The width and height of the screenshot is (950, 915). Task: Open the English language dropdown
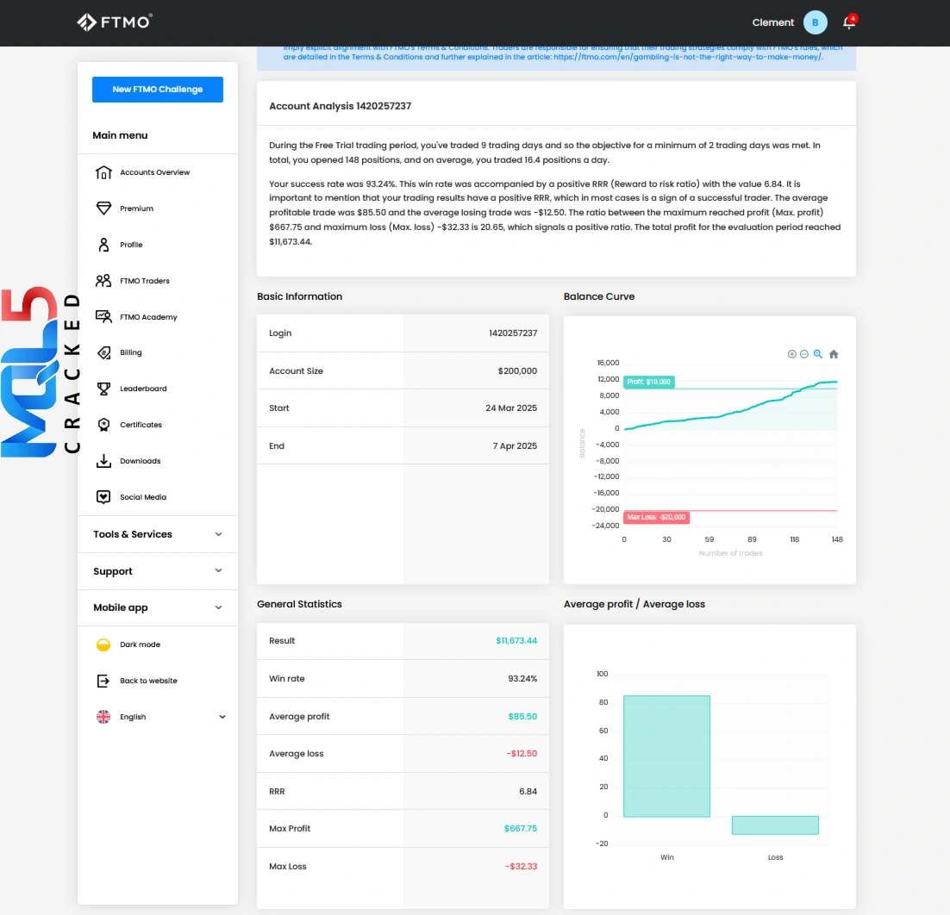coord(160,717)
